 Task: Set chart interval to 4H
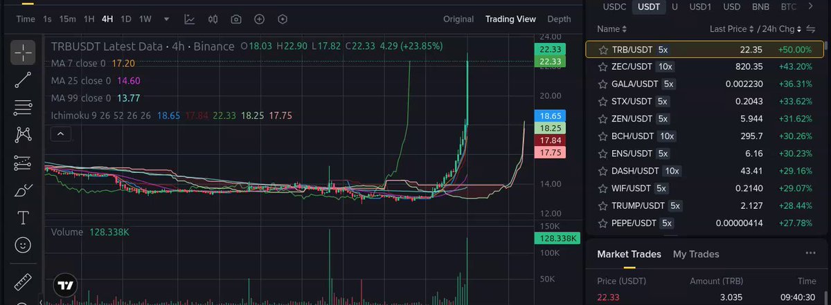(x=107, y=19)
